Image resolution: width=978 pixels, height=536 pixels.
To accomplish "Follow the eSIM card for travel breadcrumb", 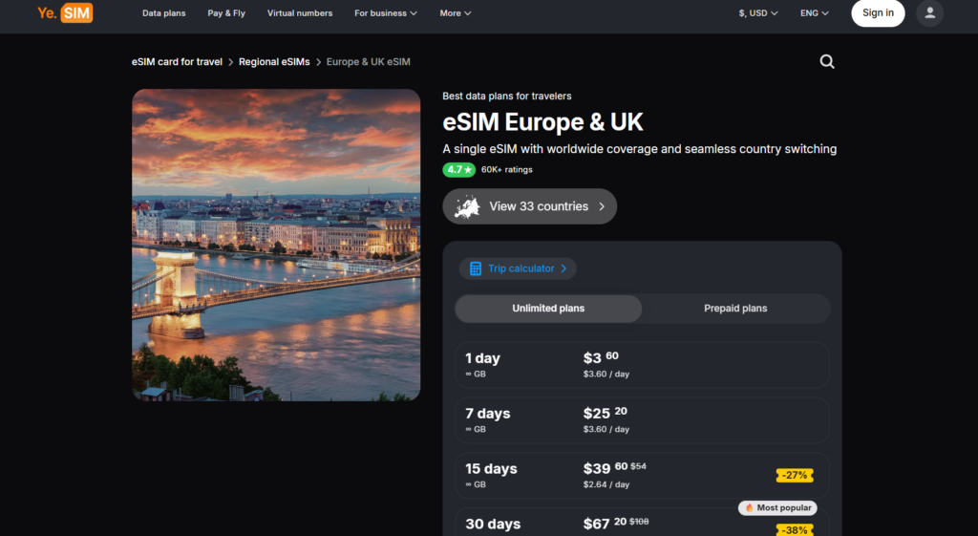I will 177,62.
